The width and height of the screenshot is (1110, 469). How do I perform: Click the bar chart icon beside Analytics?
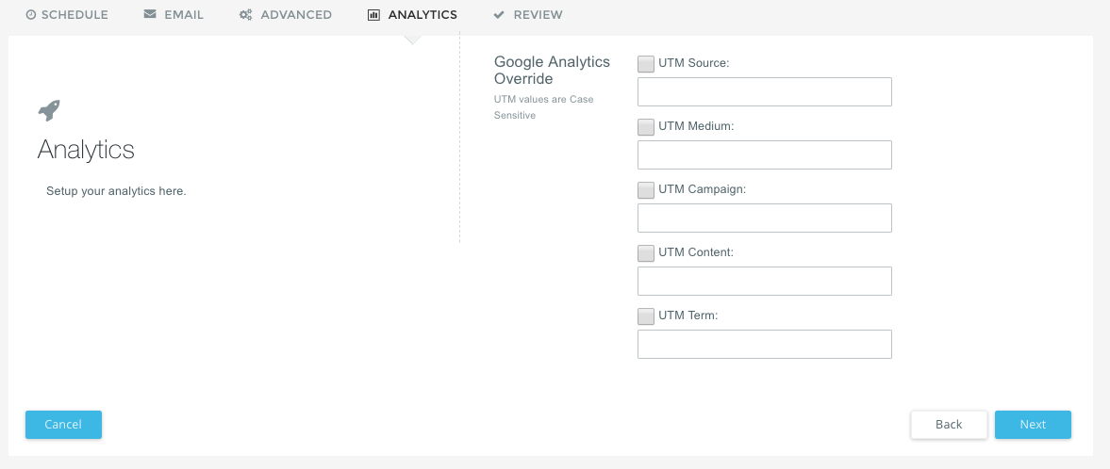pos(373,15)
